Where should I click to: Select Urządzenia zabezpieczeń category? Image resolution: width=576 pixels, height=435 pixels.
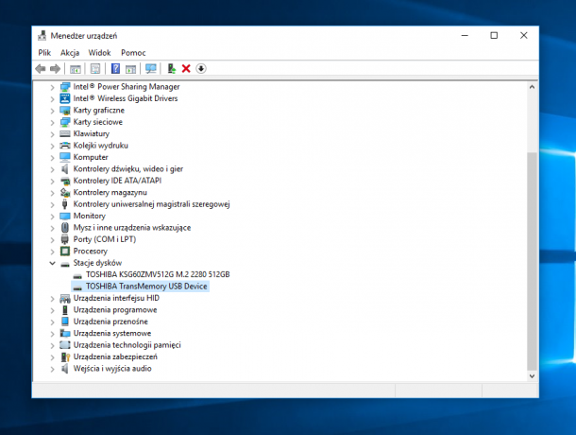pos(115,357)
